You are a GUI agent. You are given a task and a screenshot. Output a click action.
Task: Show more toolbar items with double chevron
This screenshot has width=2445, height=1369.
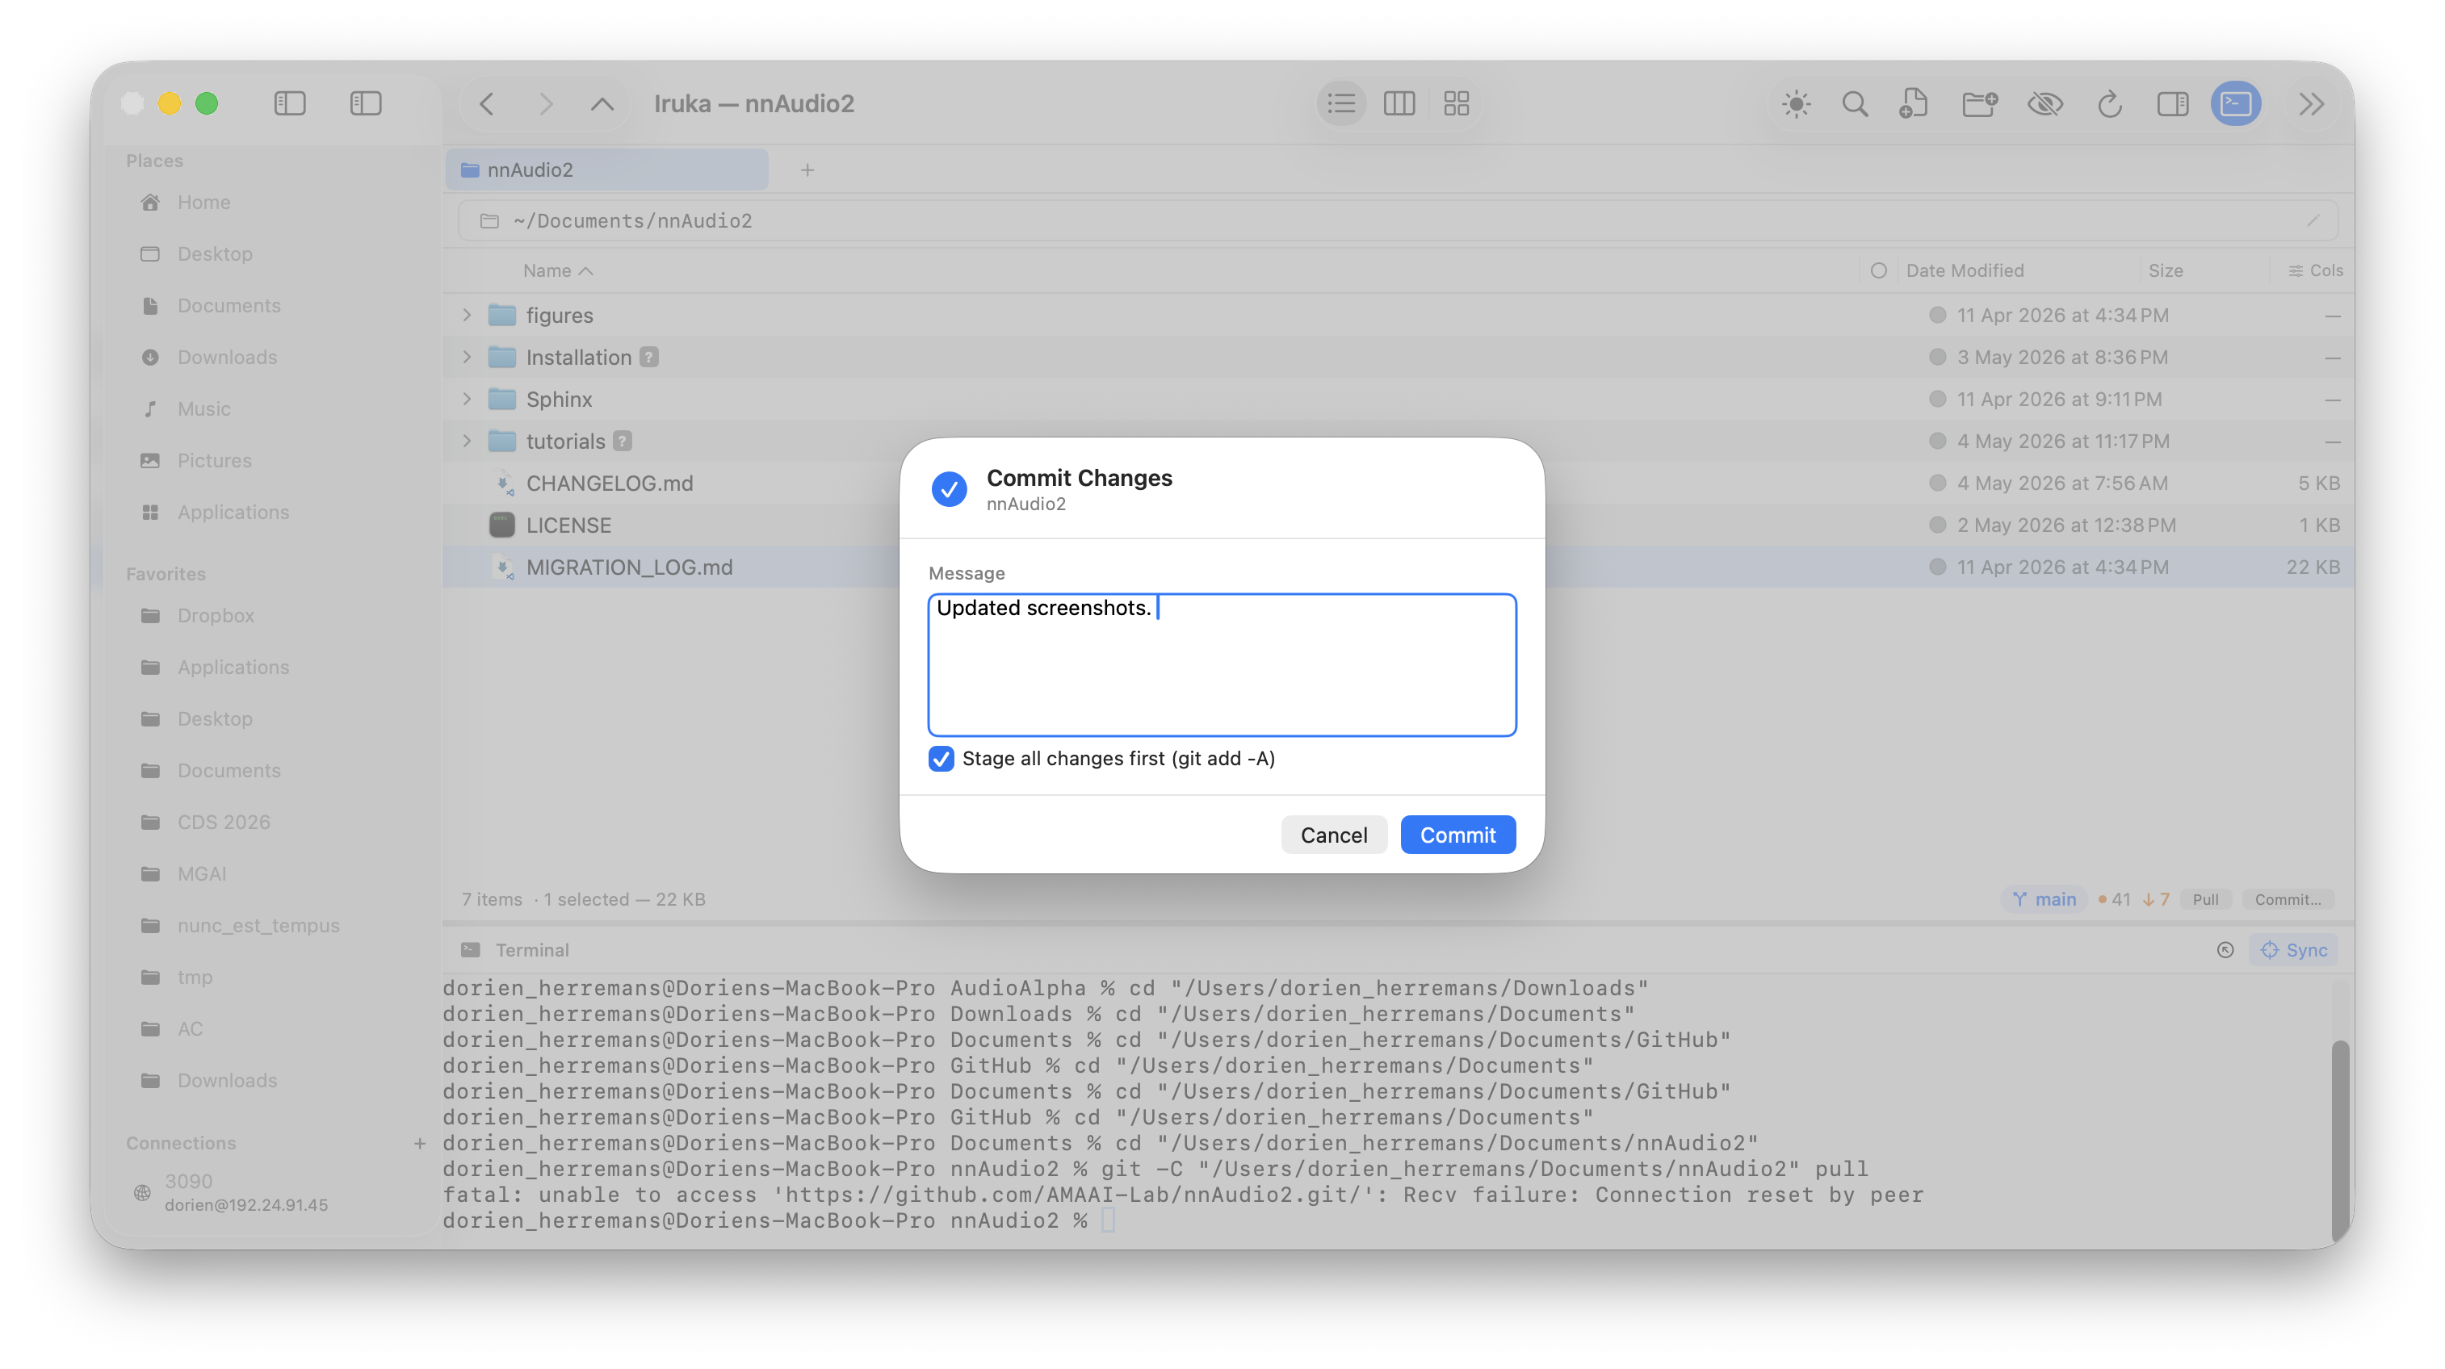2311,103
